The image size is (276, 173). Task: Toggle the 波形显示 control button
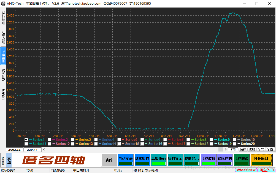[x=192, y=160]
